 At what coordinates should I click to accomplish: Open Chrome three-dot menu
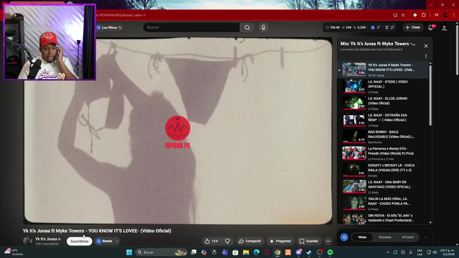click(x=454, y=15)
